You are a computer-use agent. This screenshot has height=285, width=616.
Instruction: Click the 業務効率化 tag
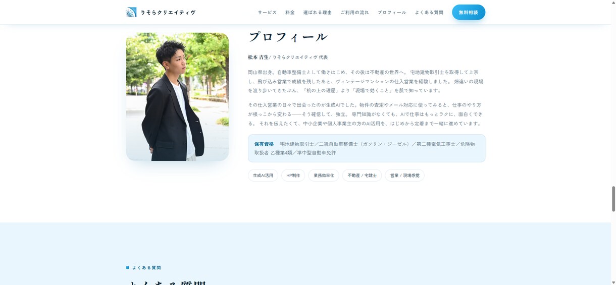[324, 176]
